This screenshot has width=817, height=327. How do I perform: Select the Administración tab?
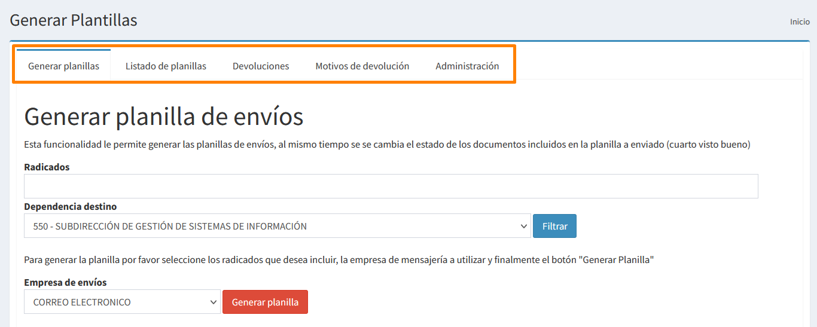(467, 66)
